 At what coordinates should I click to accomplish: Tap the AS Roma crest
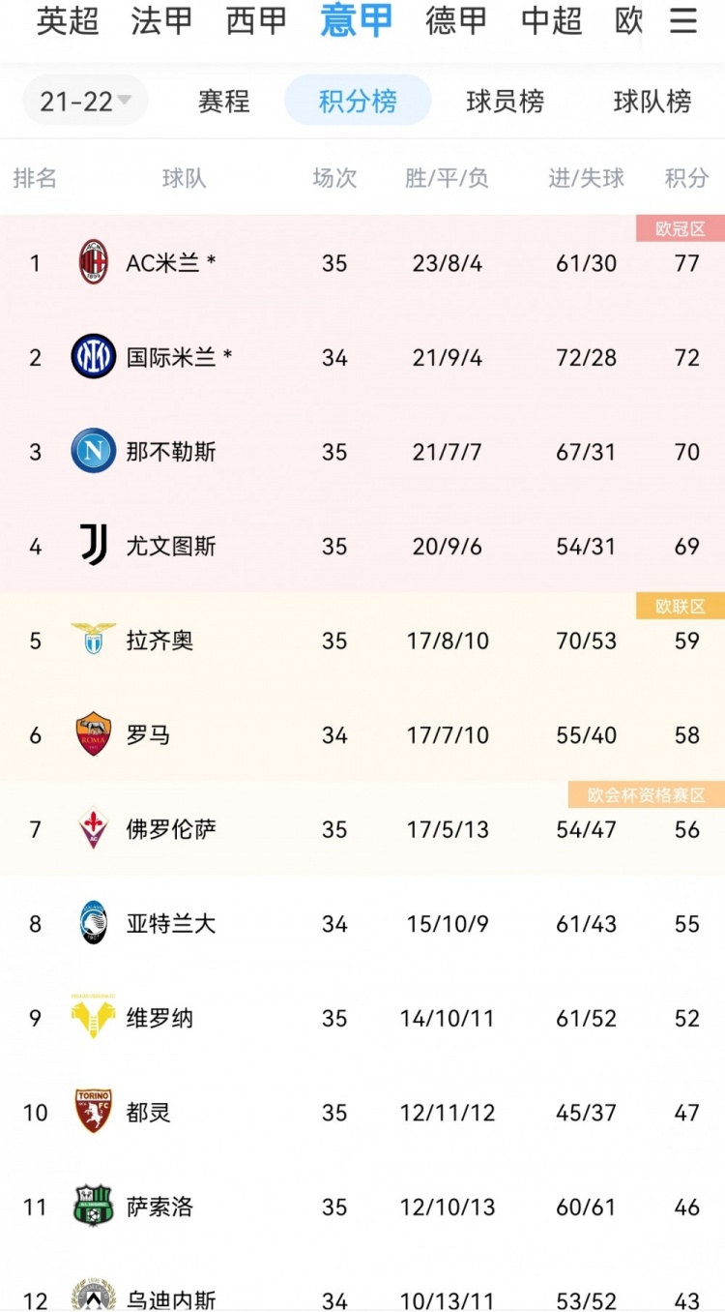pyautogui.click(x=94, y=734)
